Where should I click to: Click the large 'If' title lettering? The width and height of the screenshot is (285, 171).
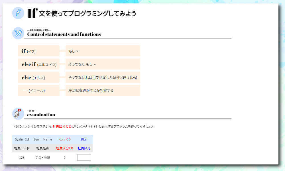point(32,13)
